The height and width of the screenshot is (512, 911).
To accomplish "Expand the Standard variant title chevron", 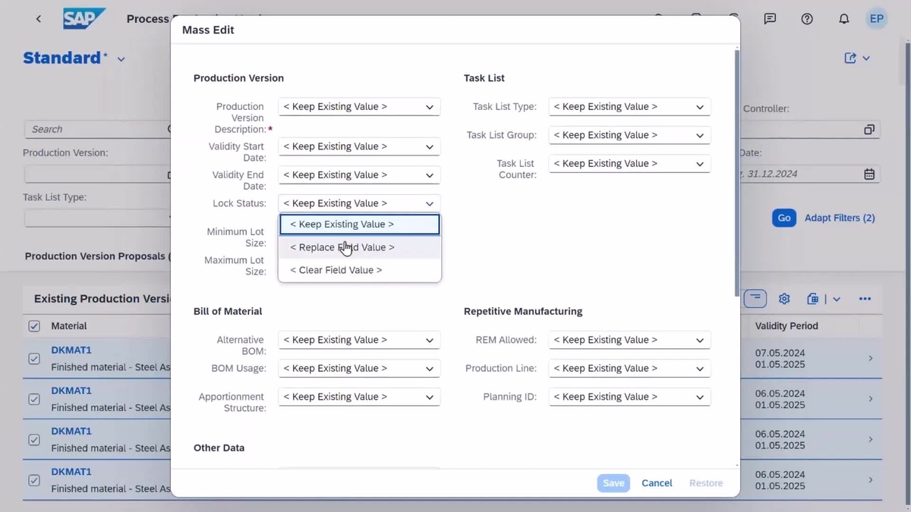I will (121, 58).
